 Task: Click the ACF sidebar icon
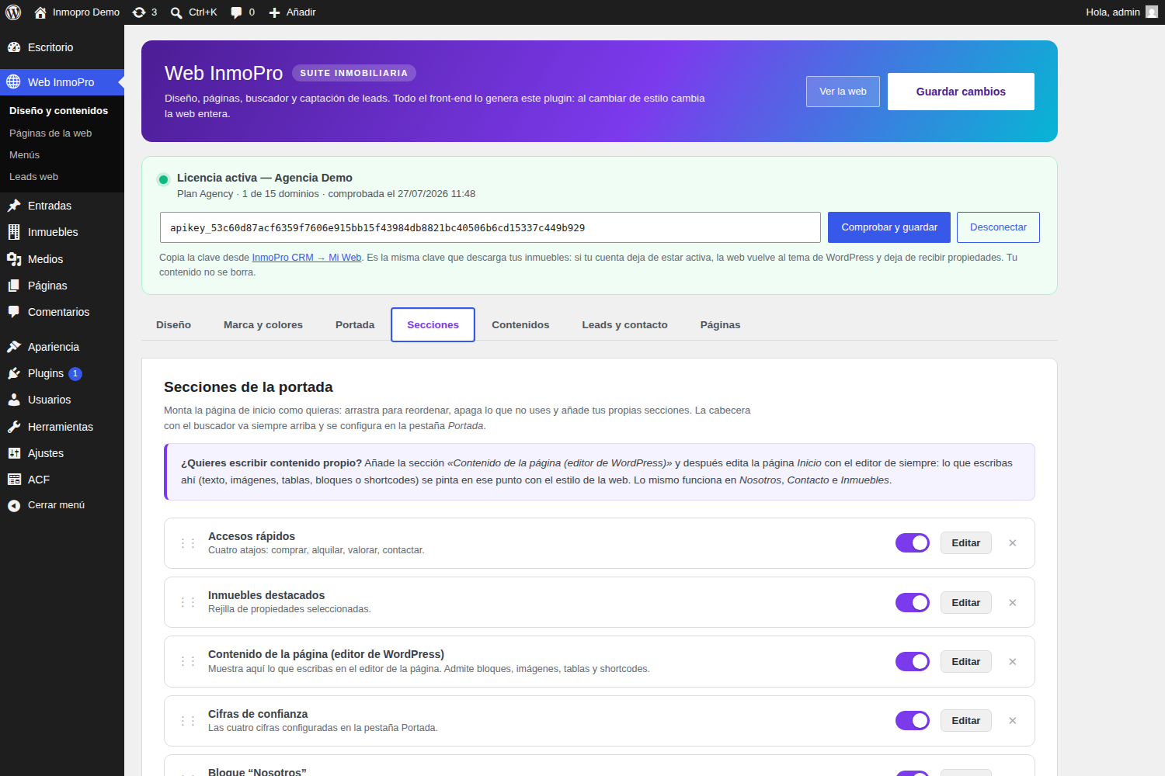pyautogui.click(x=14, y=480)
